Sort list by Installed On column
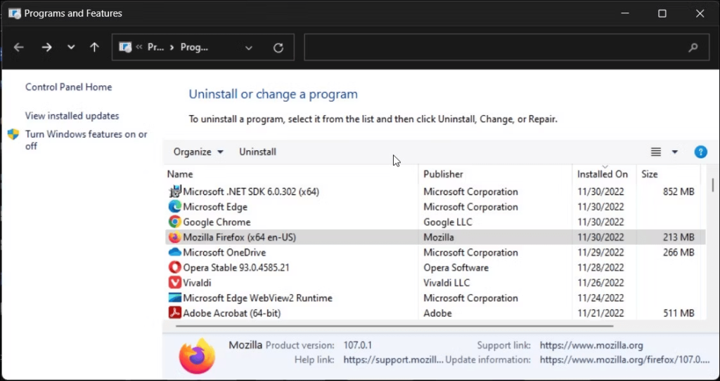Screen dimensions: 720x381 click(603, 174)
